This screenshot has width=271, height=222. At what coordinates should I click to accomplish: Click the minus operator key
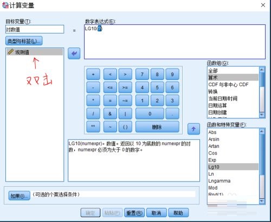pos(93,88)
